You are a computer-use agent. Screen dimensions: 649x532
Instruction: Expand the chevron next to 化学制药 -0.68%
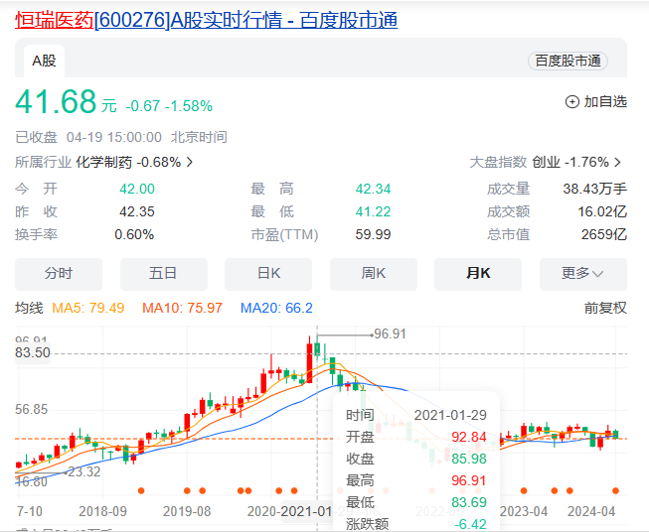pyautogui.click(x=190, y=162)
